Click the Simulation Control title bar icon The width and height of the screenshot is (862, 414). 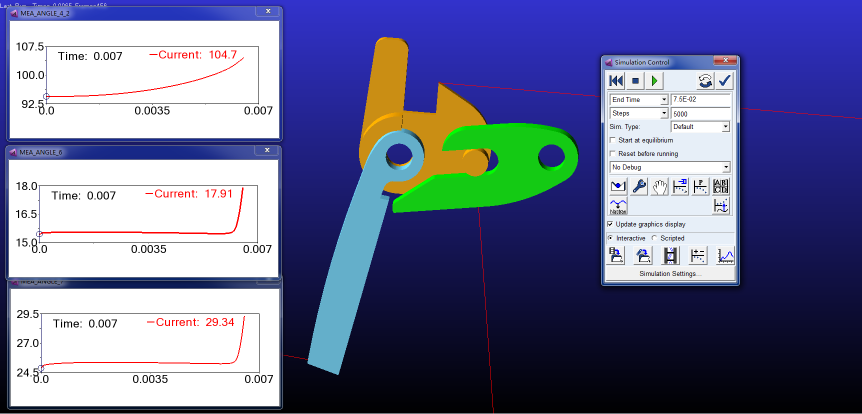(x=608, y=62)
